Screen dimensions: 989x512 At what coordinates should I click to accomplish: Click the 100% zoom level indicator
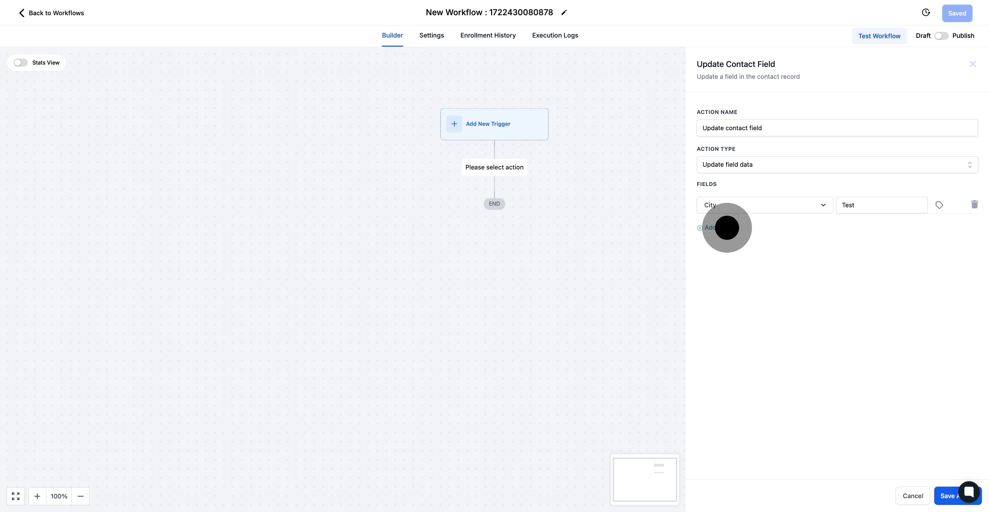point(59,496)
